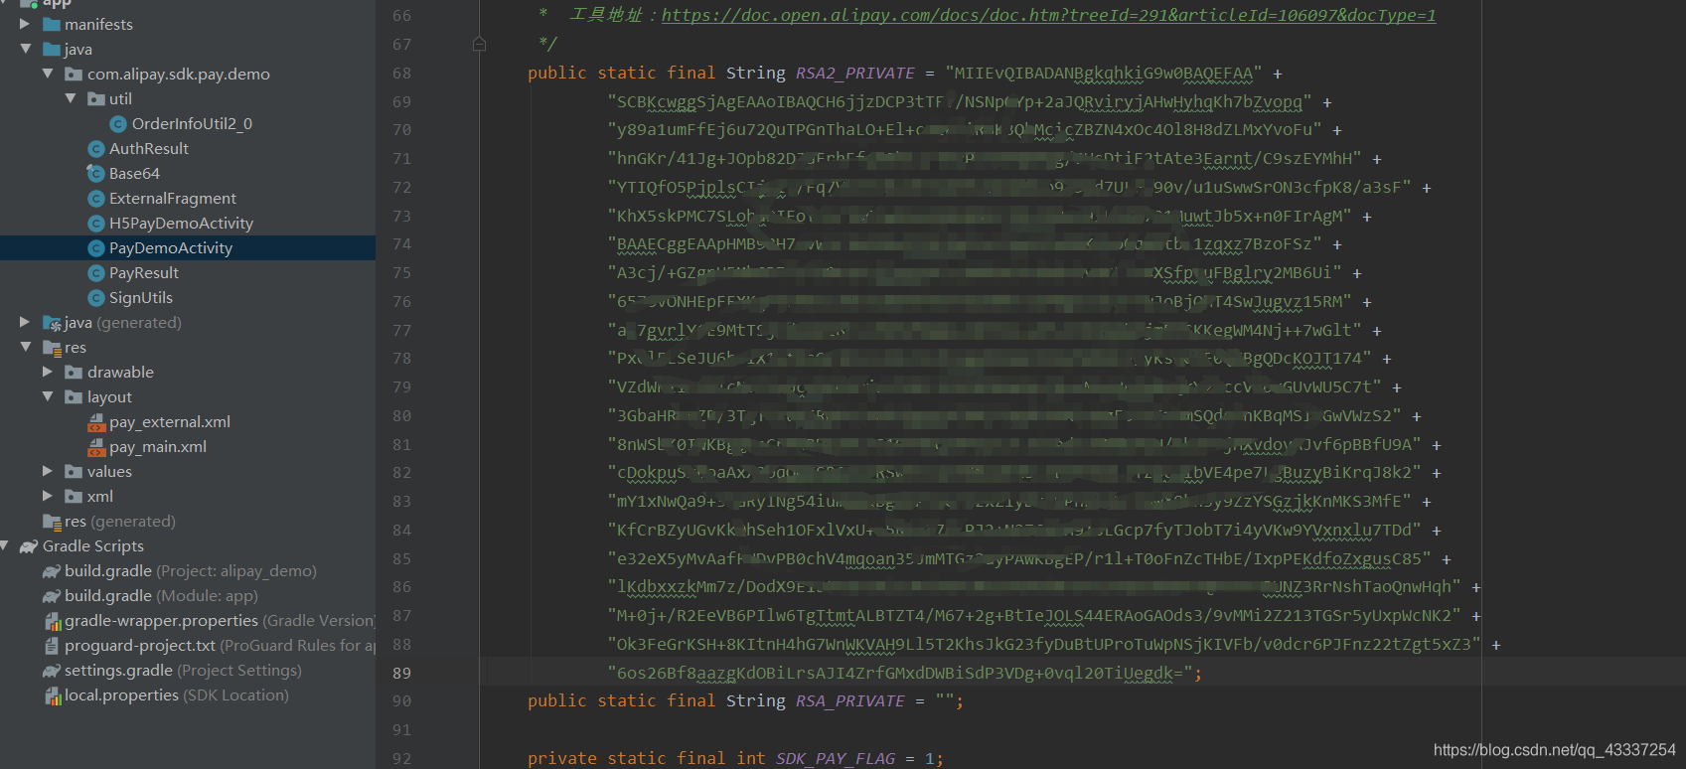Click the OrderInfoUtil2_0 class icon

pyautogui.click(x=118, y=124)
